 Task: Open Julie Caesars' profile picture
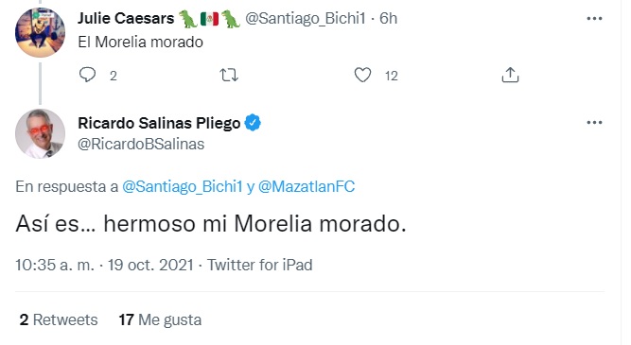[x=40, y=32]
